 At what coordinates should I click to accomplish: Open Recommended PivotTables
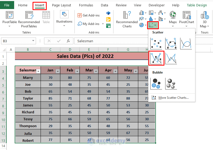click(x=29, y=19)
